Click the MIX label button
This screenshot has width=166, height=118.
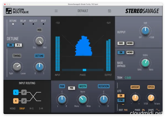tap(40, 30)
